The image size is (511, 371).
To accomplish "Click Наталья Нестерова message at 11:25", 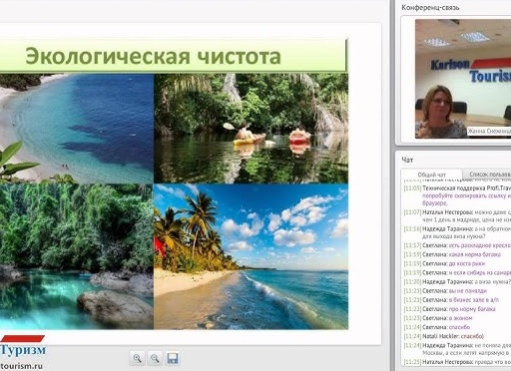I will (457, 361).
